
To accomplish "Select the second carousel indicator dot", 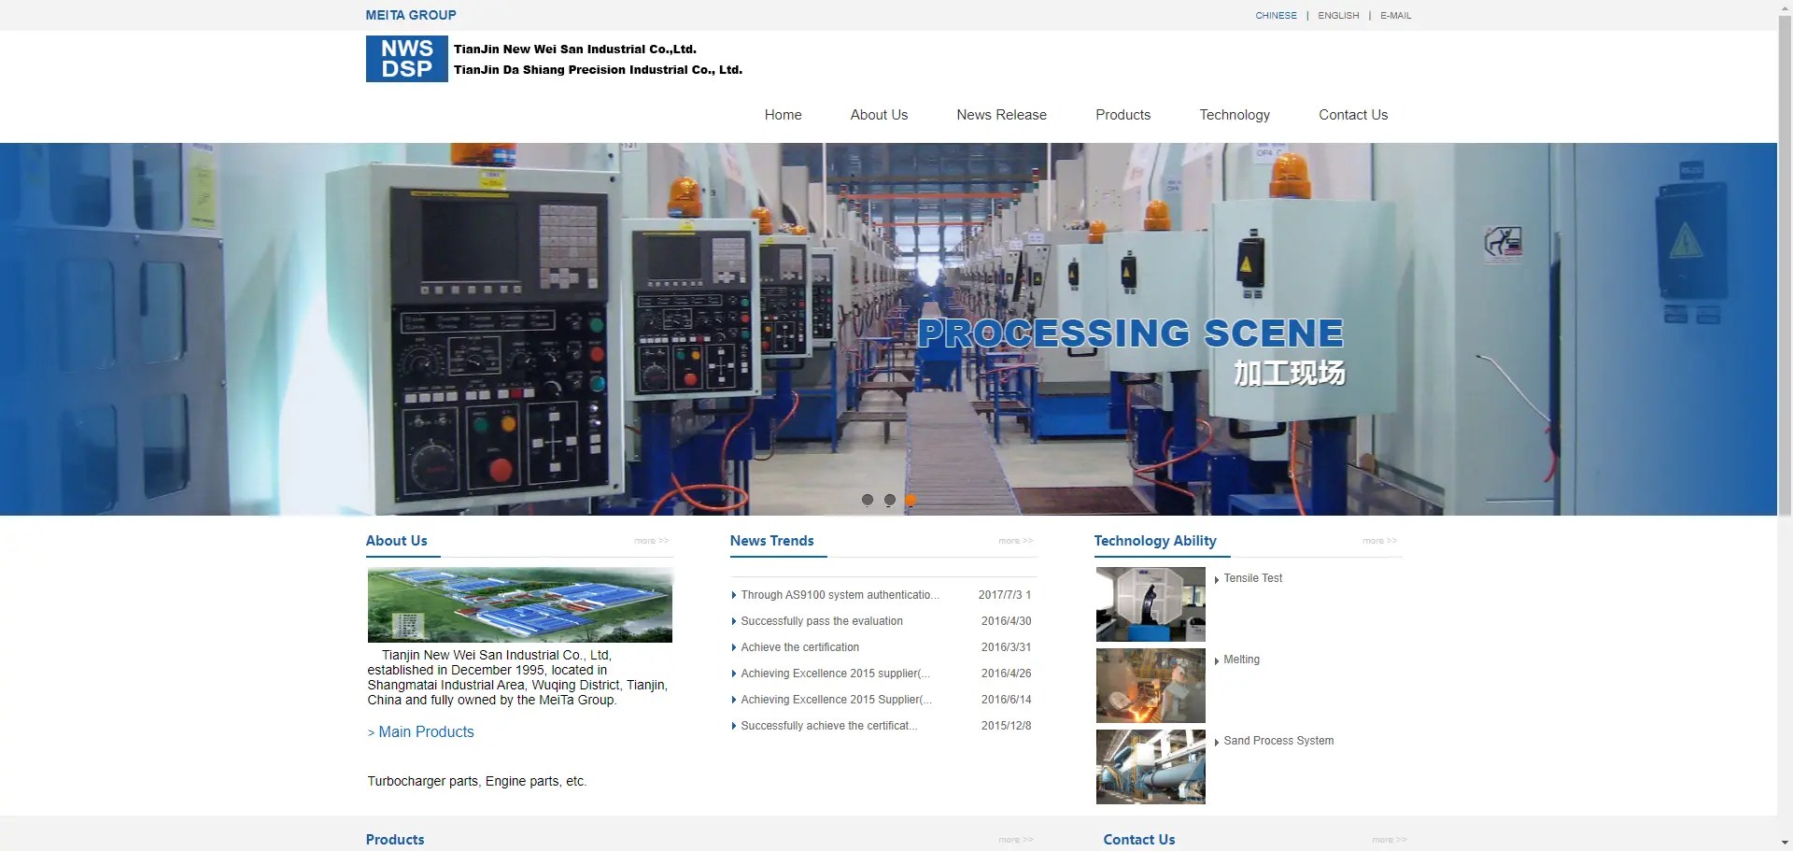I will [890, 500].
